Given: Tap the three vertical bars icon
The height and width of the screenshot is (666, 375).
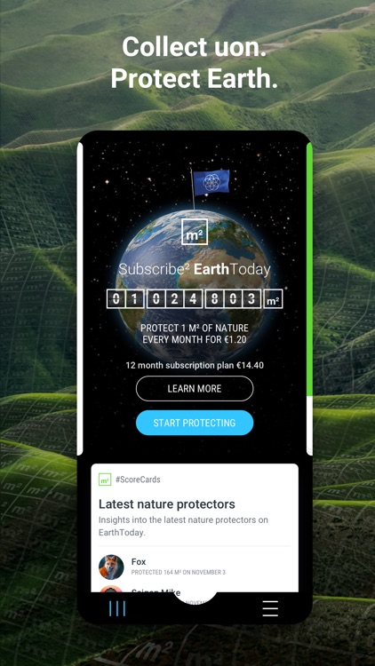Looking at the screenshot, I should tap(117, 608).
